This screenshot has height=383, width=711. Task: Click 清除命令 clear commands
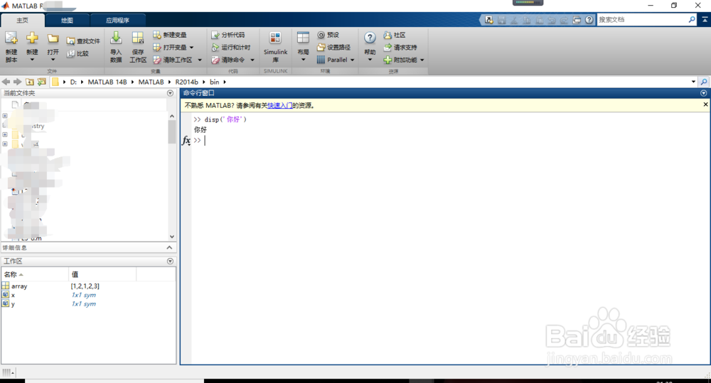coord(228,60)
